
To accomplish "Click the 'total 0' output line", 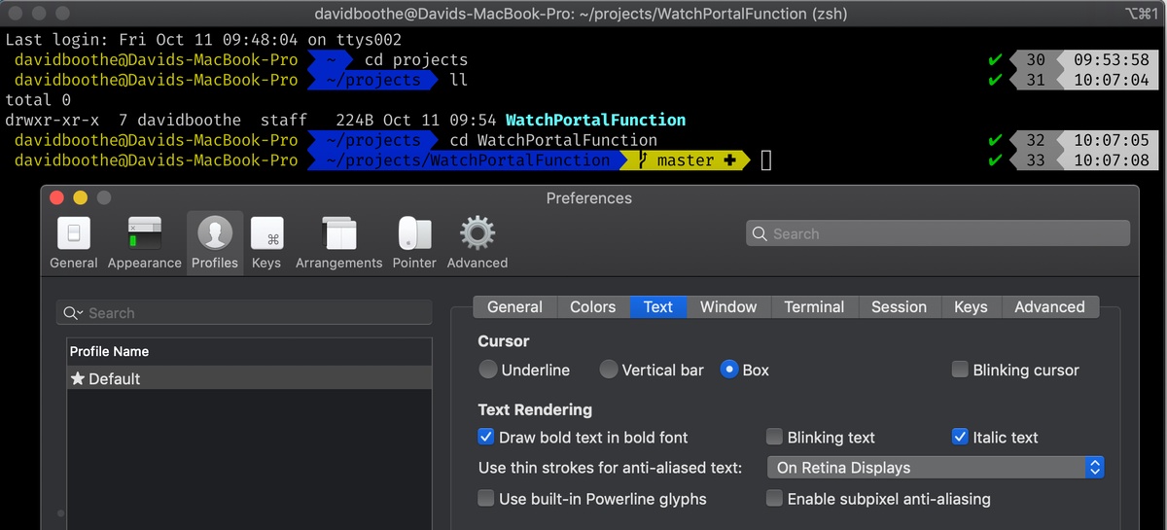I will 38,100.
